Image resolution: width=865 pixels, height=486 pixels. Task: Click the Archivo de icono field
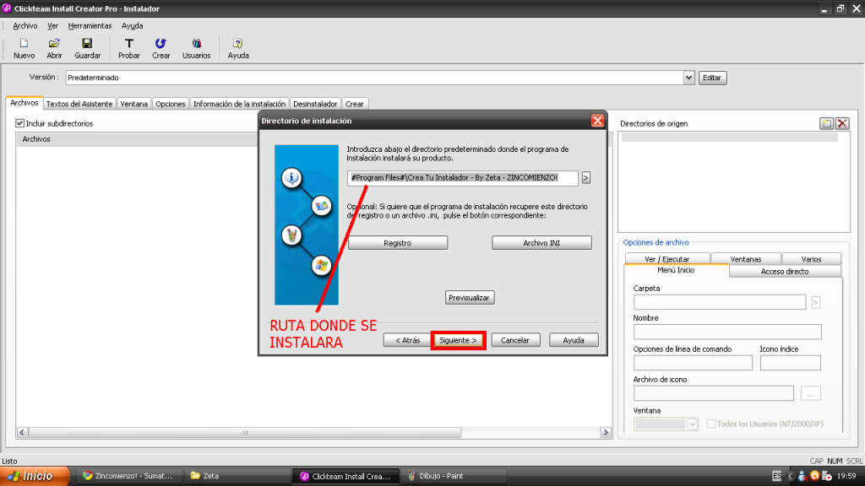[x=713, y=393]
